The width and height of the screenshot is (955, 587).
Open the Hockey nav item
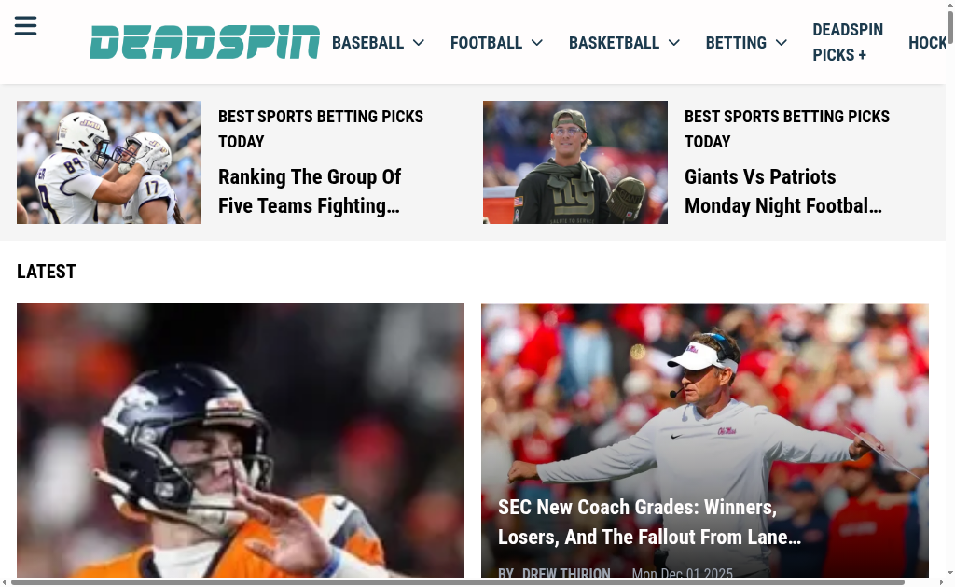point(926,43)
